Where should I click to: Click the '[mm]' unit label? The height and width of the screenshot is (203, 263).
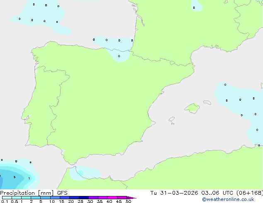tap(46, 193)
